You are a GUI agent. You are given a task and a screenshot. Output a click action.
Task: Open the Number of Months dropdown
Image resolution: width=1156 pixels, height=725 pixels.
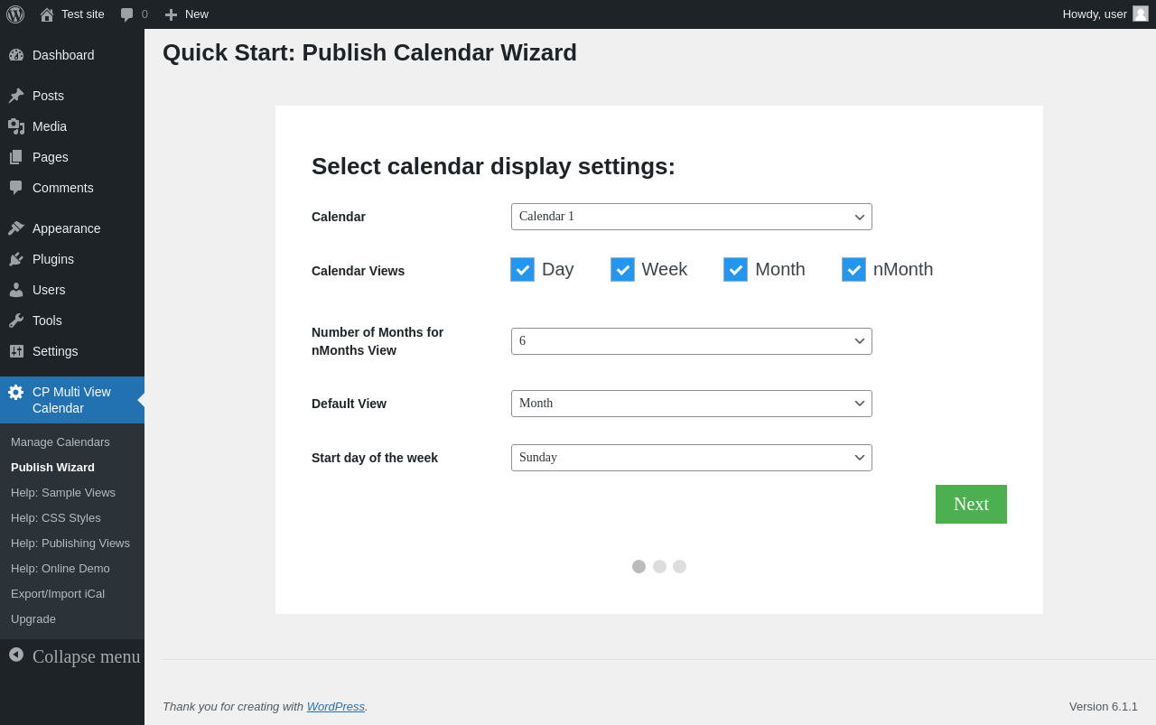(691, 341)
